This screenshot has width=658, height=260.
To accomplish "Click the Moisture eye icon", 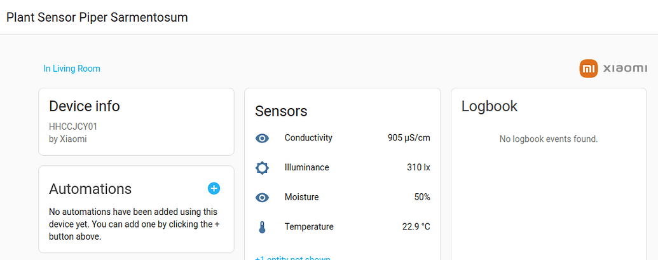I will coord(262,198).
